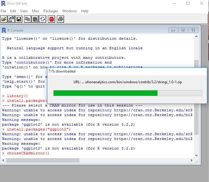Stop current computation with STOP icon
Image resolution: width=209 pixels, height=182 pixels.
(x=52, y=19)
